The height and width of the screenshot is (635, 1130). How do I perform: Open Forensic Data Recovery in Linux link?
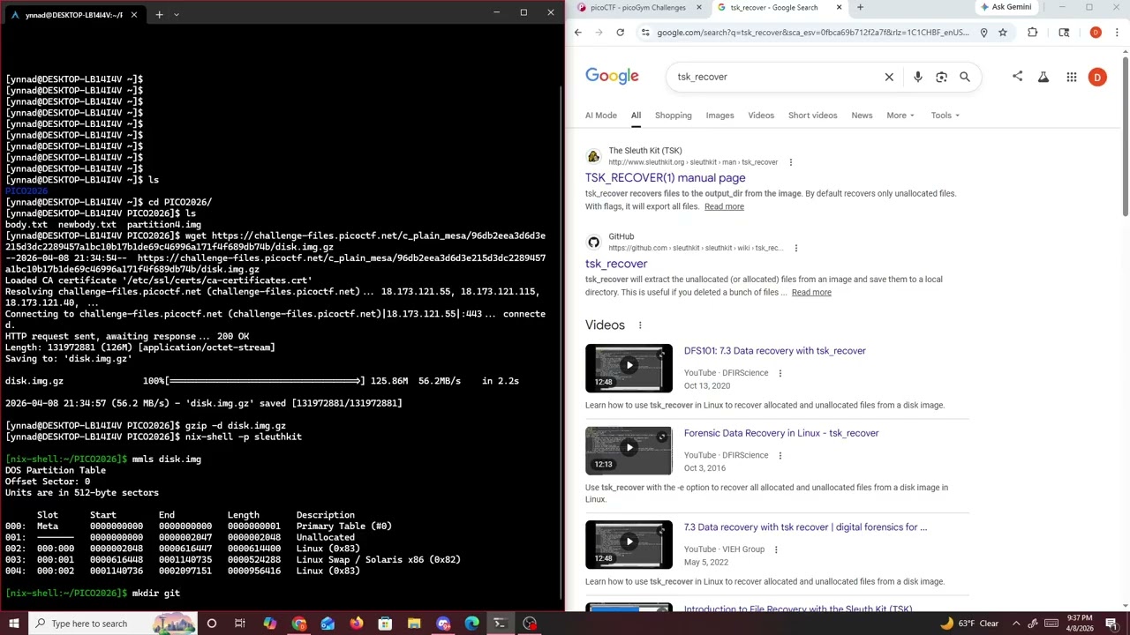pyautogui.click(x=781, y=433)
